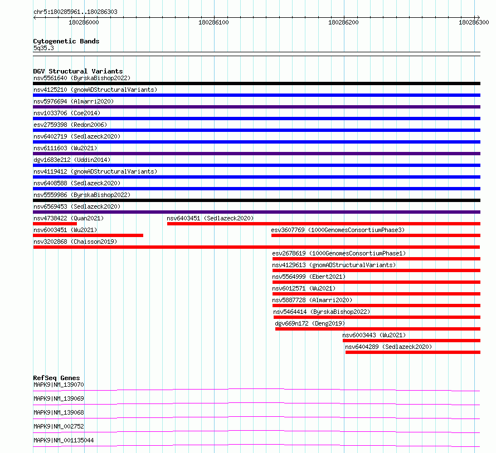The image size is (496, 453).
Task: Click ruler tick label 180286100
Action: (213, 22)
